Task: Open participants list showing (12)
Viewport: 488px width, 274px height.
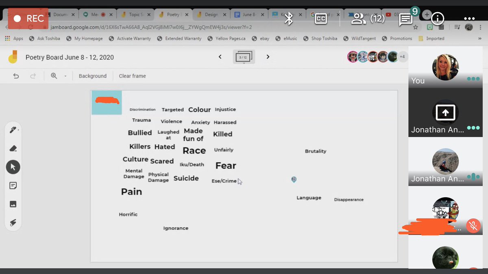Action: (x=368, y=18)
